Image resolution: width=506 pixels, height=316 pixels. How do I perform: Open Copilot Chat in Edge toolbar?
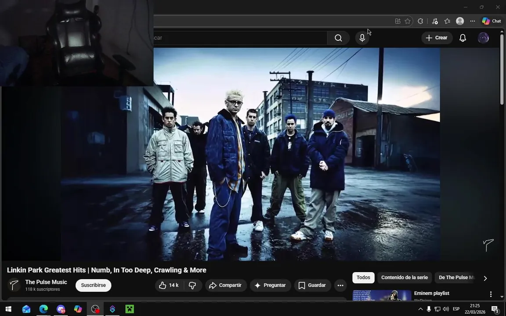(492, 21)
